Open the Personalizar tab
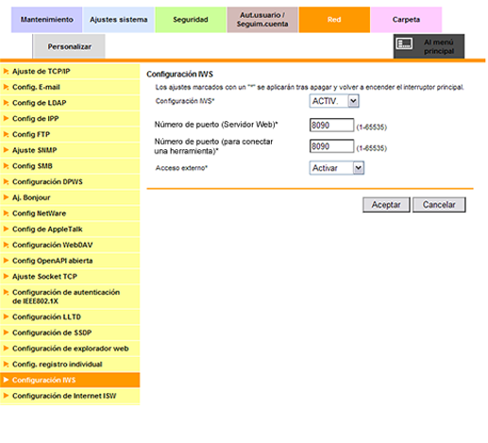The height and width of the screenshot is (443, 488). (x=69, y=46)
